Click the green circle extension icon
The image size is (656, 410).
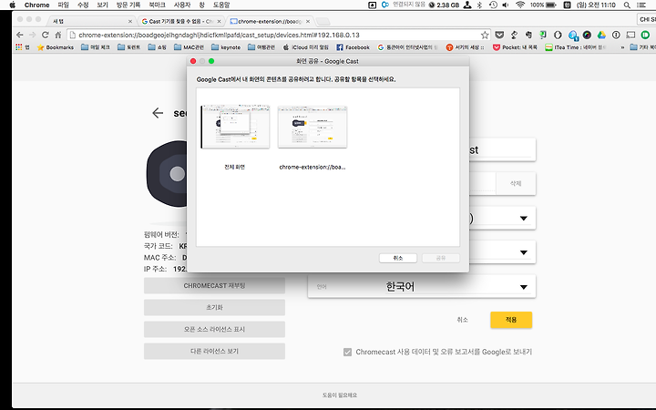tap(645, 35)
